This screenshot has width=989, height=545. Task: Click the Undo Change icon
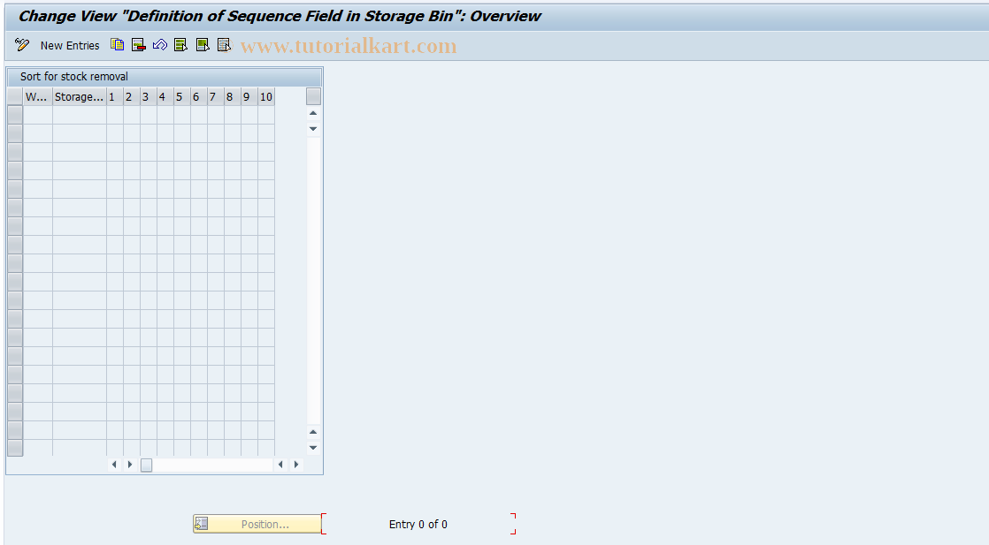pos(160,45)
